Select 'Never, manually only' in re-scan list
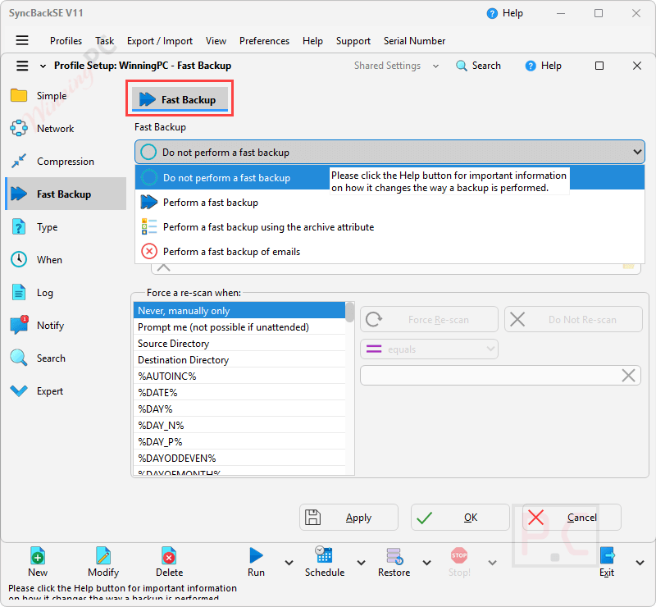The width and height of the screenshot is (656, 607). (x=239, y=311)
